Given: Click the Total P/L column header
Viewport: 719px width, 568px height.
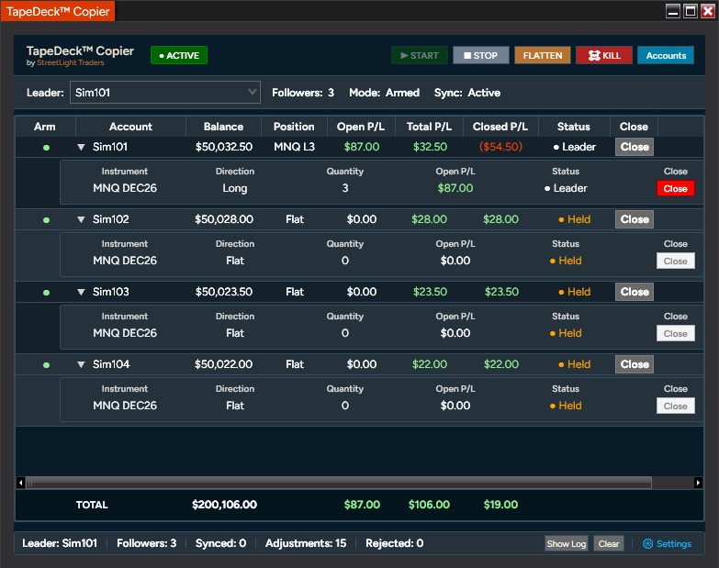Looking at the screenshot, I should click(x=429, y=127).
